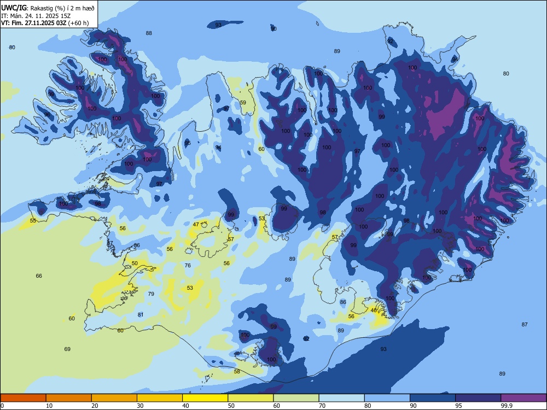Click the '95' legend tick label

(x=458, y=406)
